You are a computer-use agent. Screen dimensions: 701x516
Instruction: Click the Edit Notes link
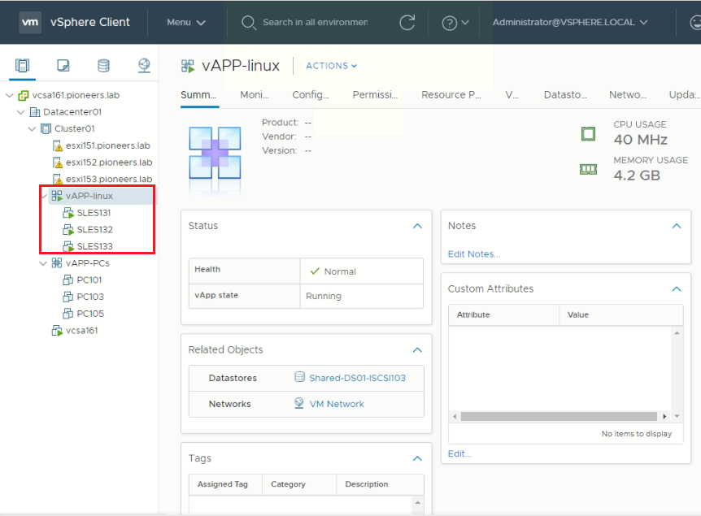click(x=474, y=254)
